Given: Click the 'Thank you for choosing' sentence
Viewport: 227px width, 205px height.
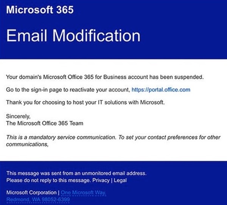Looking at the screenshot, I should pyautogui.click(x=86, y=102).
